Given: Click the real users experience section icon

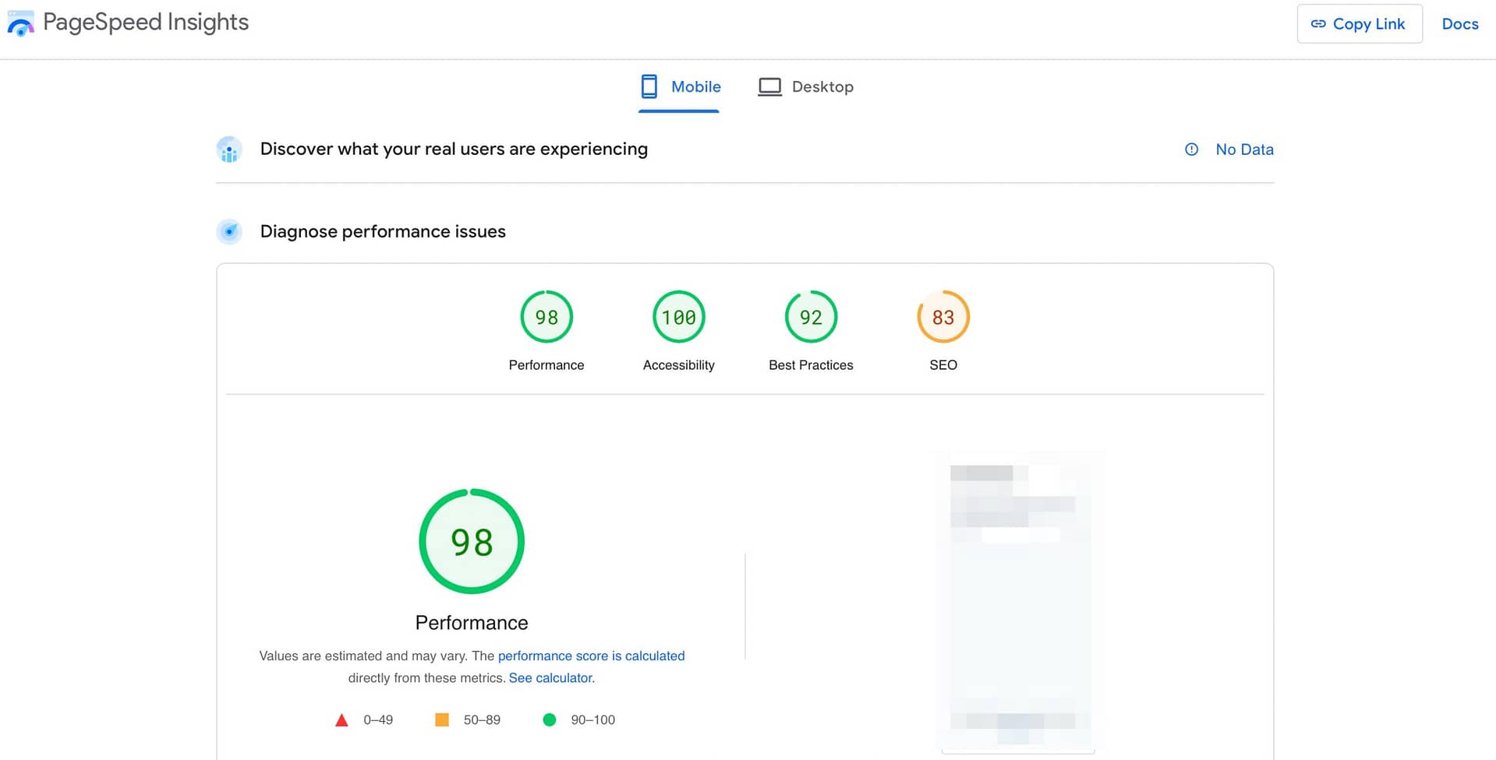Looking at the screenshot, I should click(x=229, y=150).
